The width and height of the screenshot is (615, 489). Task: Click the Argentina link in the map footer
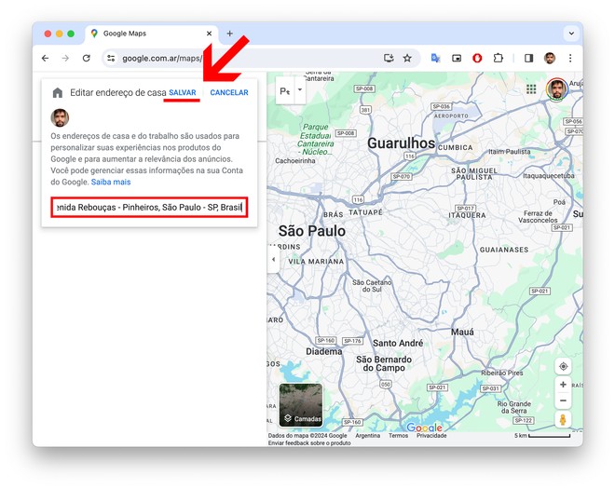367,436
